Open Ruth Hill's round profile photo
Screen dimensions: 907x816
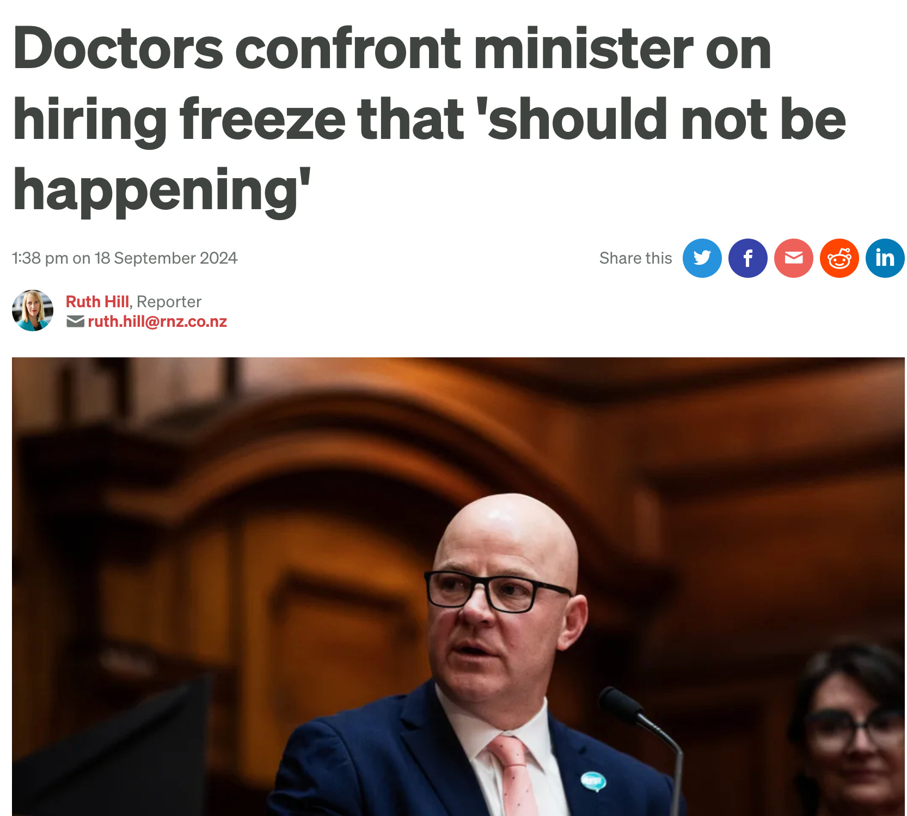click(33, 310)
